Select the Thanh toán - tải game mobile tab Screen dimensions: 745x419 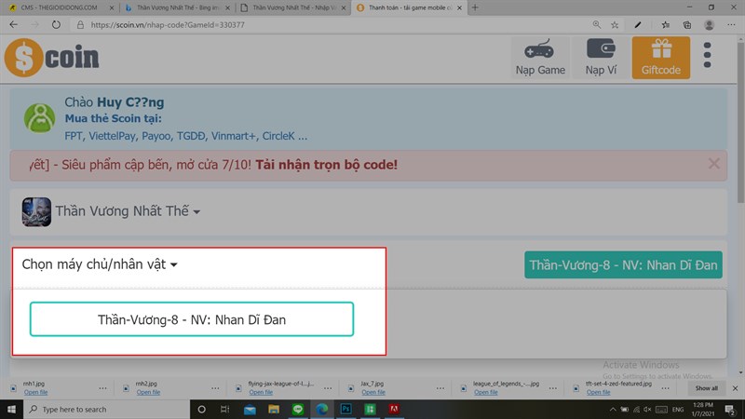tap(409, 7)
